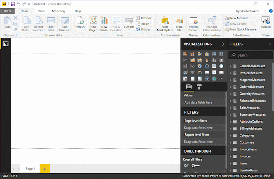Switch to the Help ribbon tab

[78, 11]
